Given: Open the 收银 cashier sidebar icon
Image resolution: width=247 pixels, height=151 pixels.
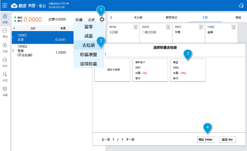Looking at the screenshot, I should 5,19.
